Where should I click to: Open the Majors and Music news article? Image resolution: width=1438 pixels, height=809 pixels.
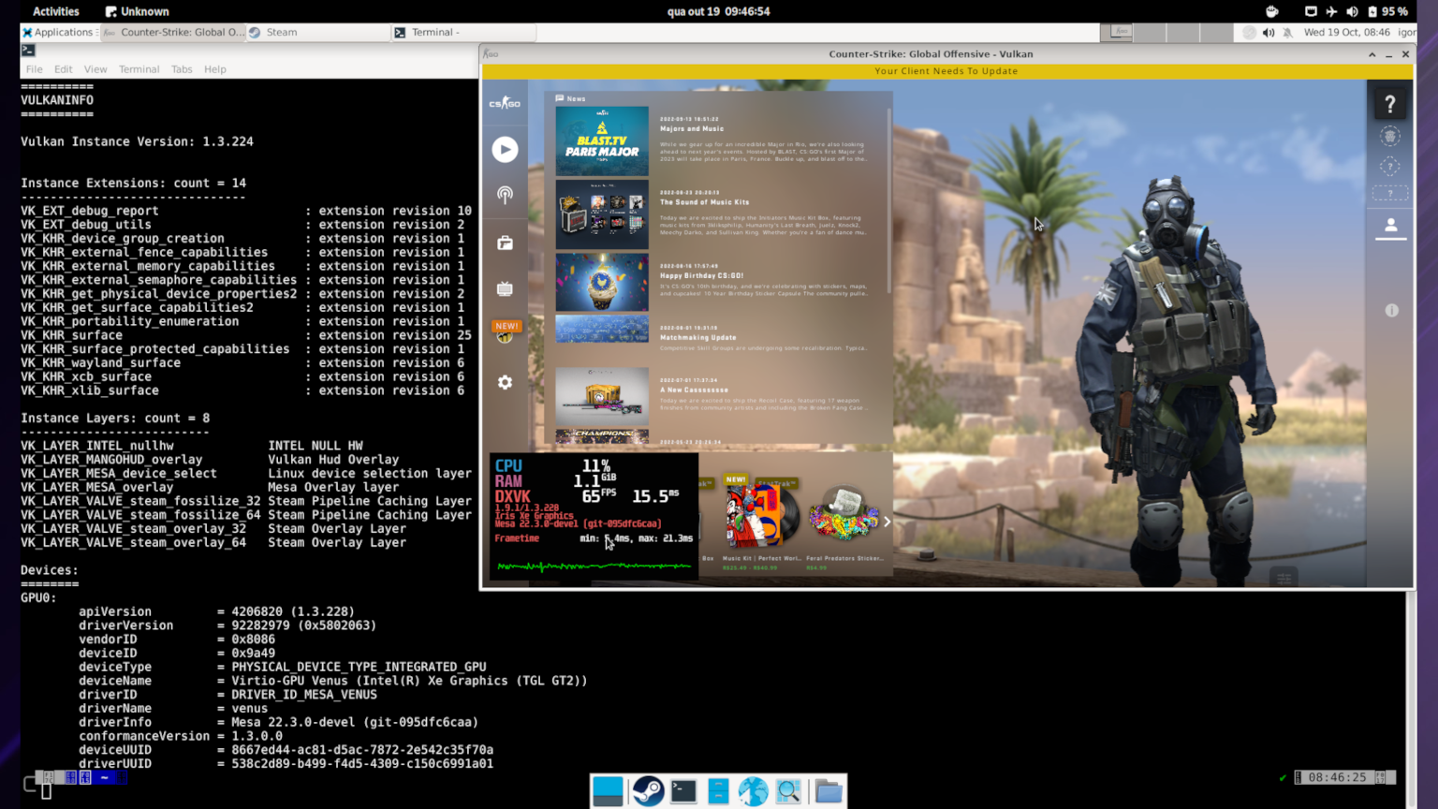point(692,129)
